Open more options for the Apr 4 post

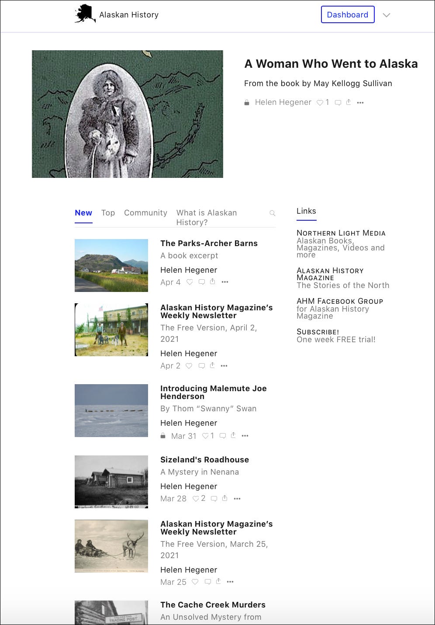225,282
